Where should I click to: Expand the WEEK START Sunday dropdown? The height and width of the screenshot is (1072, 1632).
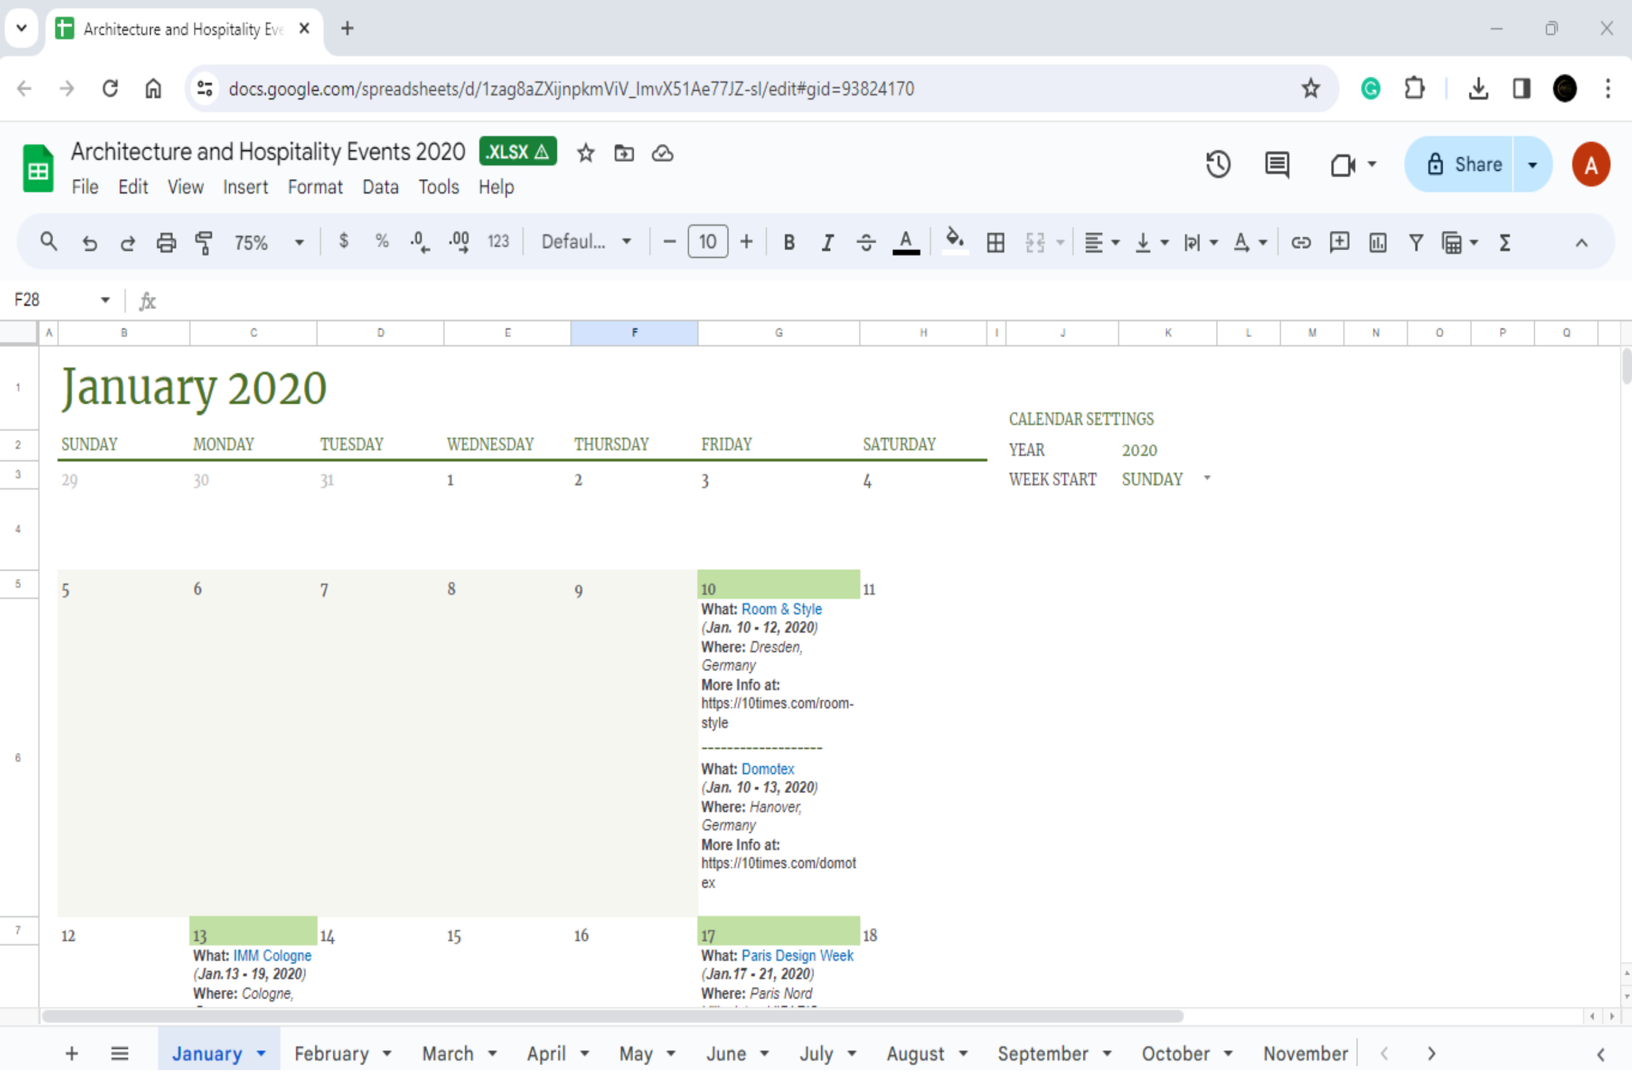pyautogui.click(x=1207, y=479)
